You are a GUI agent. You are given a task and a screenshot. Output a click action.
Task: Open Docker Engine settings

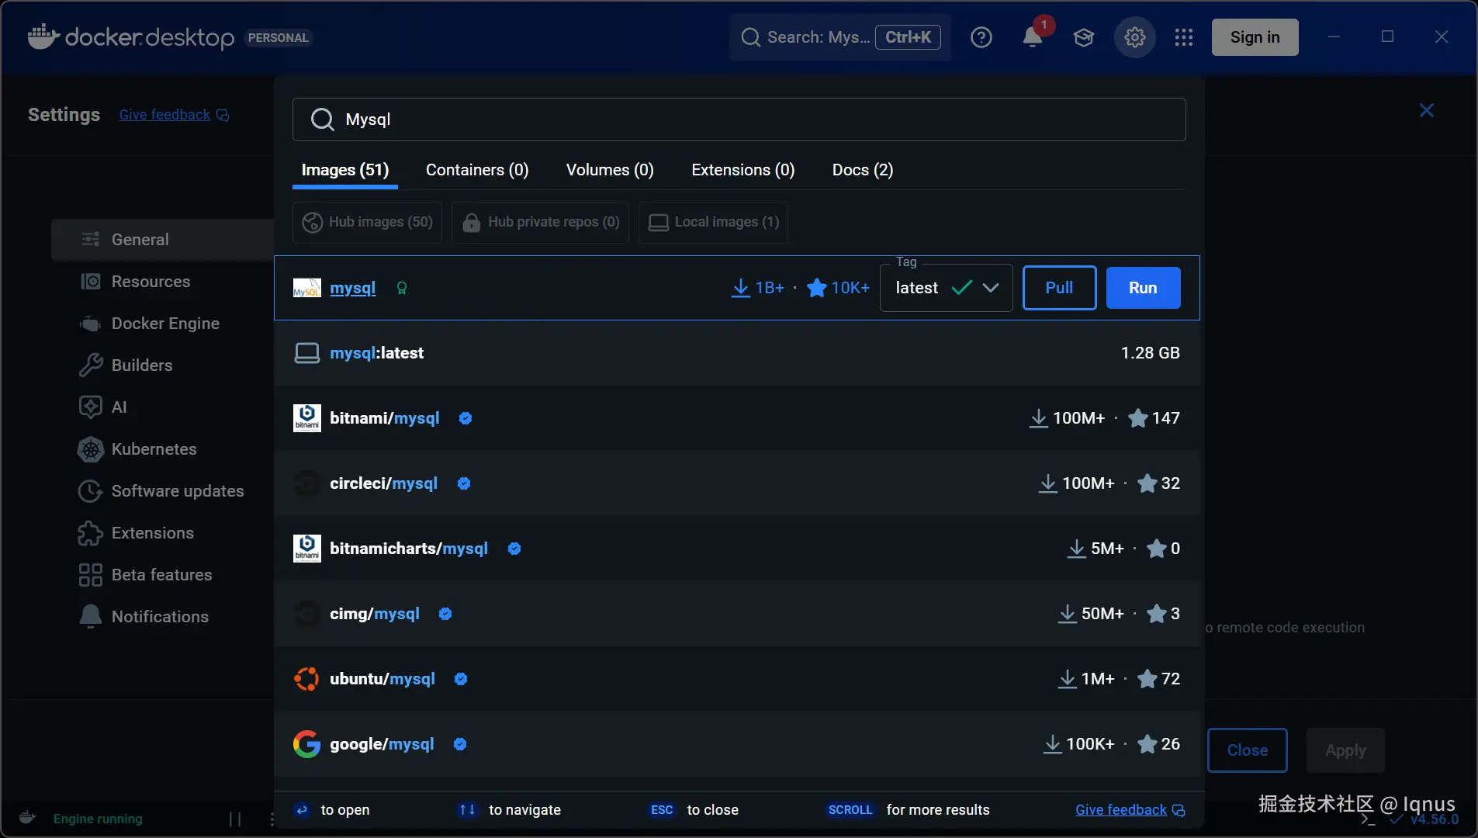[163, 324]
